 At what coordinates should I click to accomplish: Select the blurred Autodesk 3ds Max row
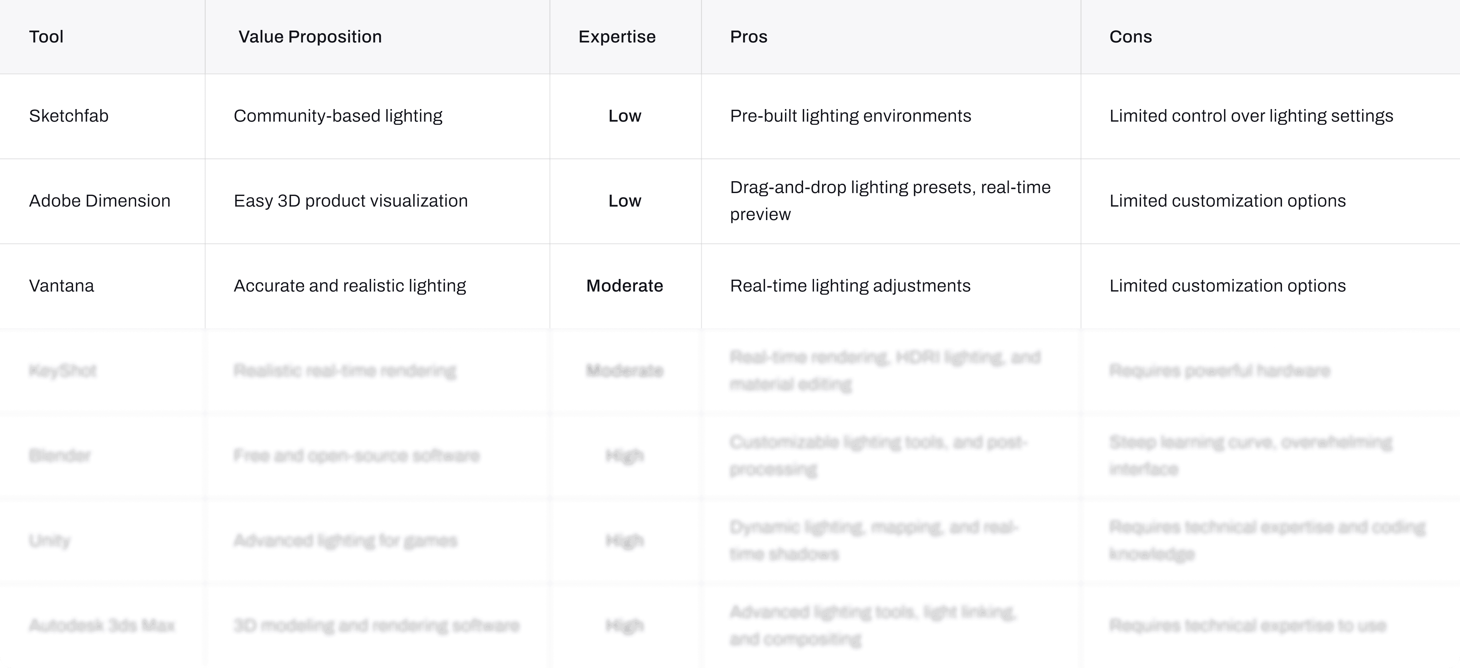pos(730,626)
